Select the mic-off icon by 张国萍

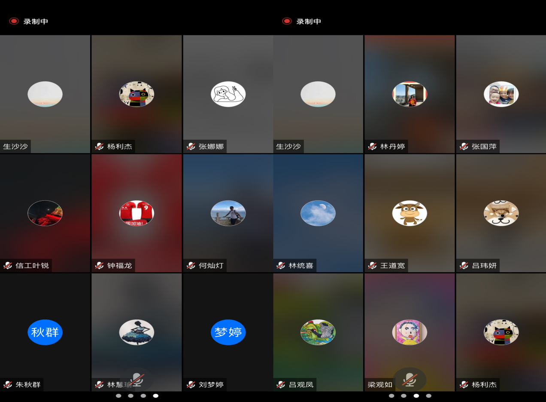tap(464, 147)
